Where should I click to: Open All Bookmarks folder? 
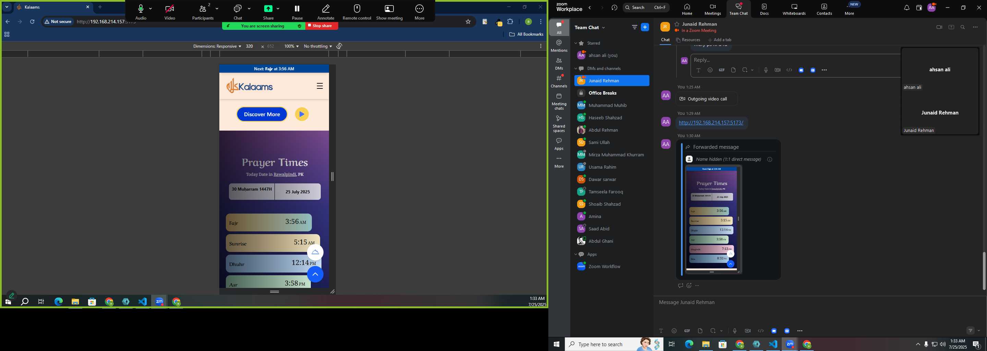[526, 35]
